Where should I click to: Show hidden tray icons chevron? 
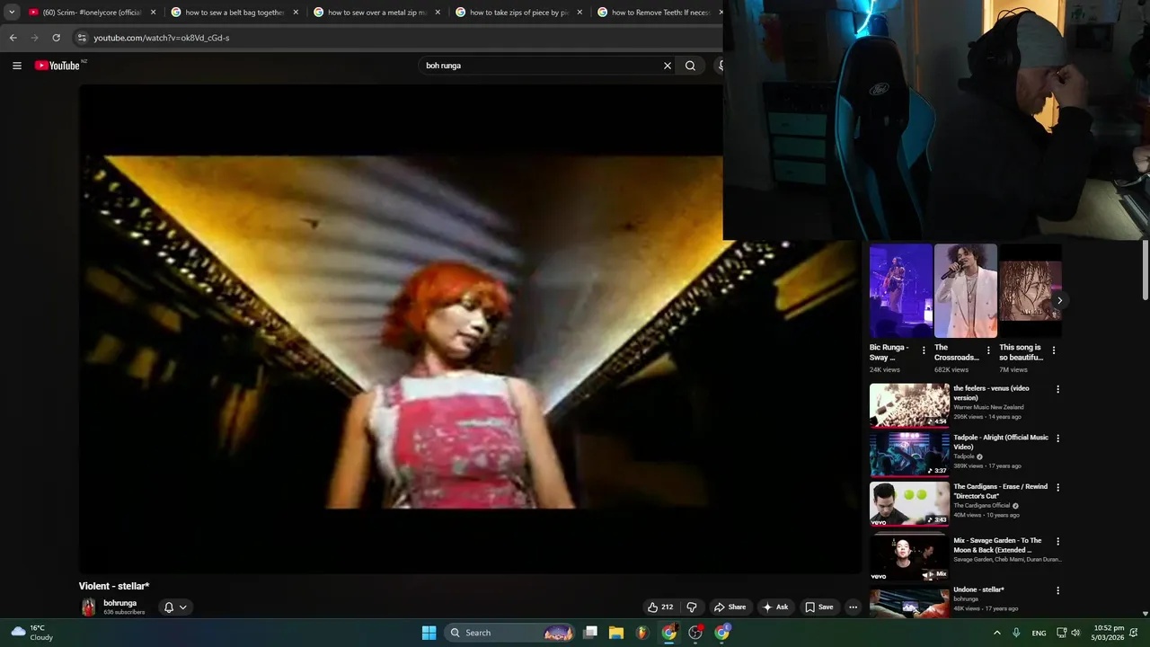996,633
